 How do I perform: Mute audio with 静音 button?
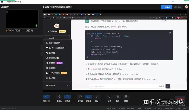pyautogui.click(x=109, y=98)
